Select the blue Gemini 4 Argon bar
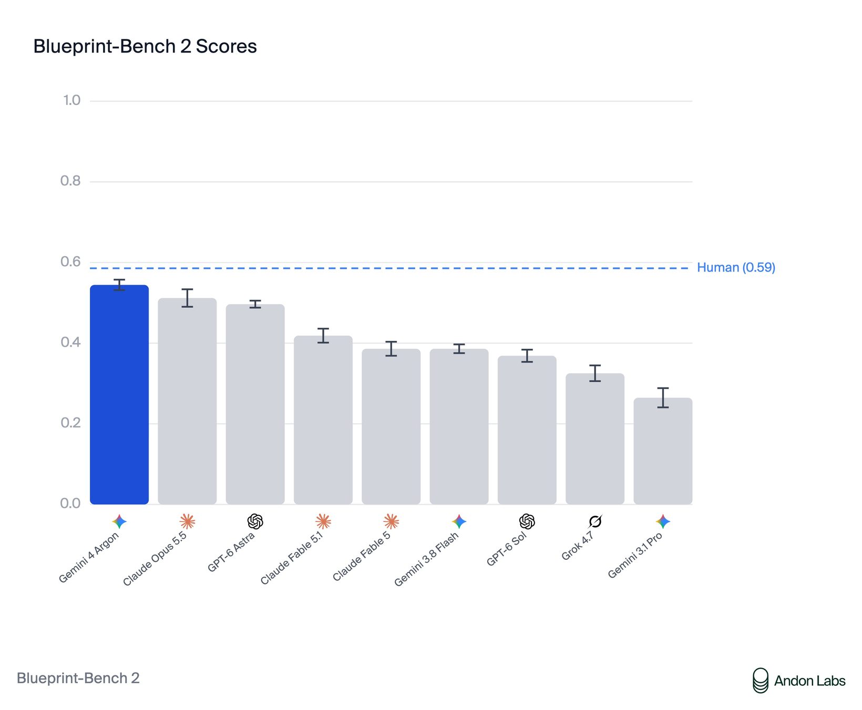Image resolution: width=862 pixels, height=710 pixels. point(119,395)
